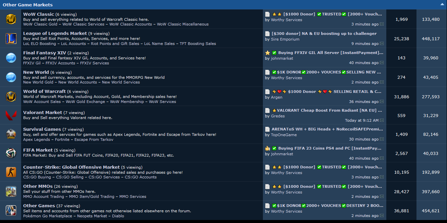Jump to last post icon in New World row
447x223 pixels.
(x=382, y=82)
